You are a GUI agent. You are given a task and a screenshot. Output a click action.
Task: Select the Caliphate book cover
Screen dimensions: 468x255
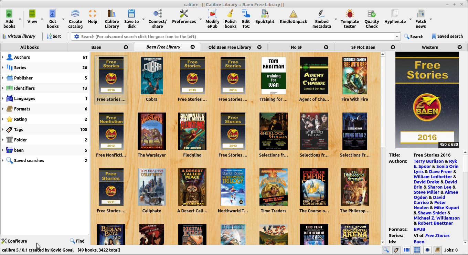[x=152, y=187]
